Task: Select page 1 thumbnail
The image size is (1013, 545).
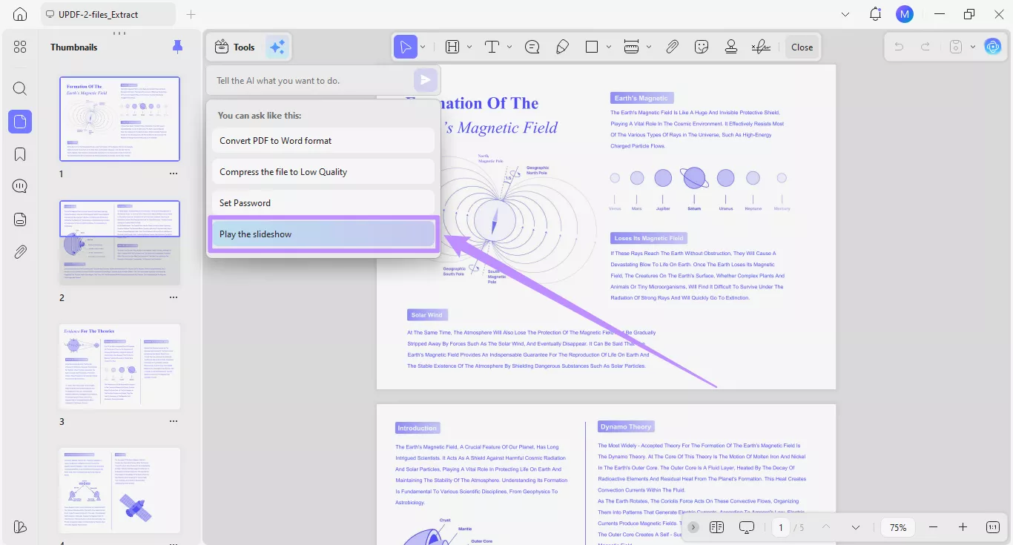Action: click(x=119, y=119)
